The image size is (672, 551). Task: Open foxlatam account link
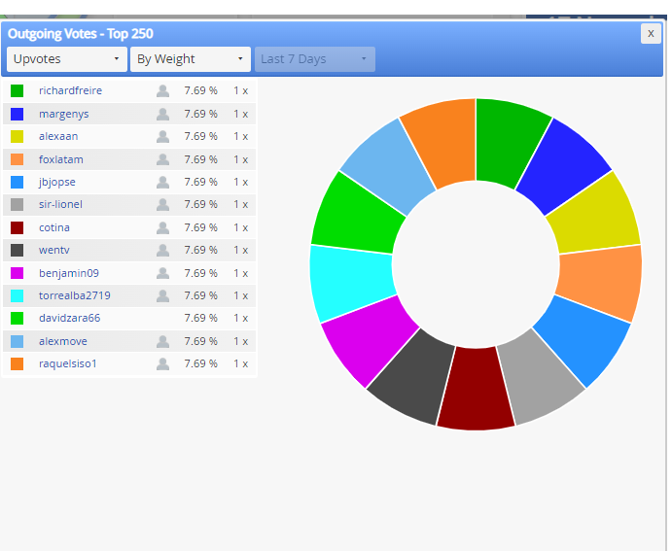pyautogui.click(x=61, y=159)
